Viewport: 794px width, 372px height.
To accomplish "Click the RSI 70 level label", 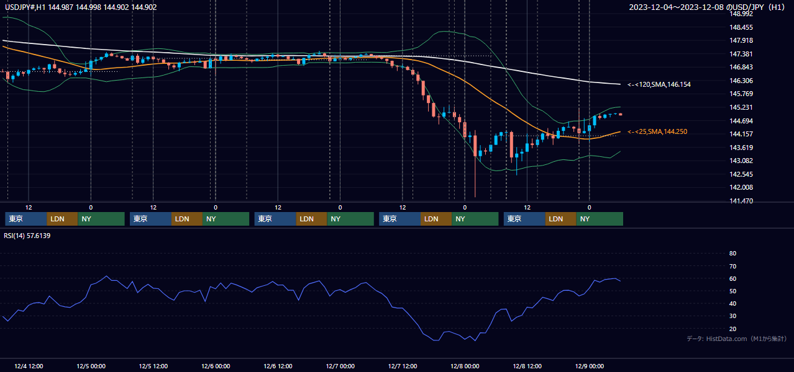I will (732, 266).
